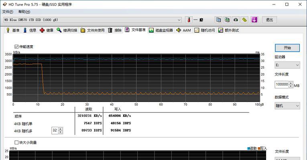Click the HD Tune Pro title bar icon

[x=5, y=4]
